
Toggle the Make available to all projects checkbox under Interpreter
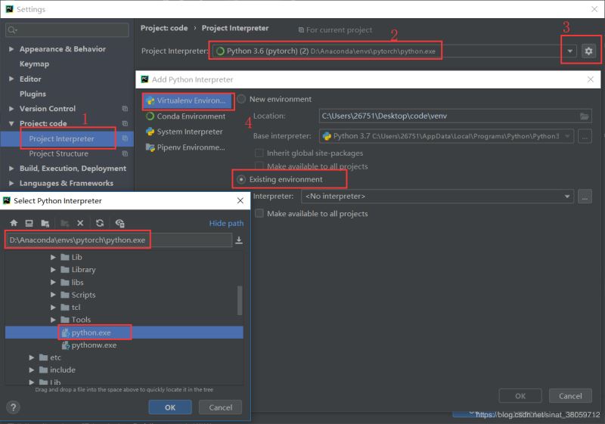(x=259, y=214)
